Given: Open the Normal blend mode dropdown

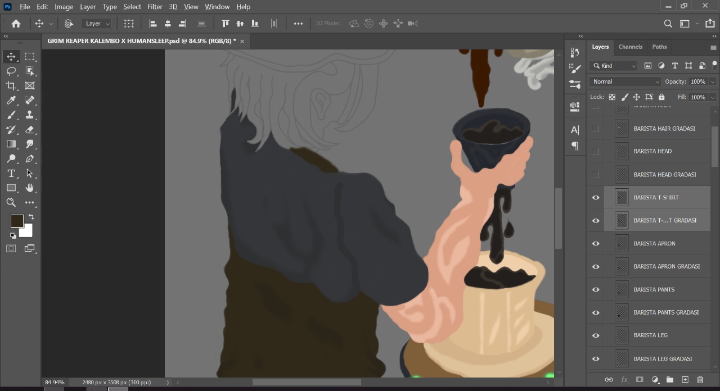Looking at the screenshot, I should pos(625,81).
